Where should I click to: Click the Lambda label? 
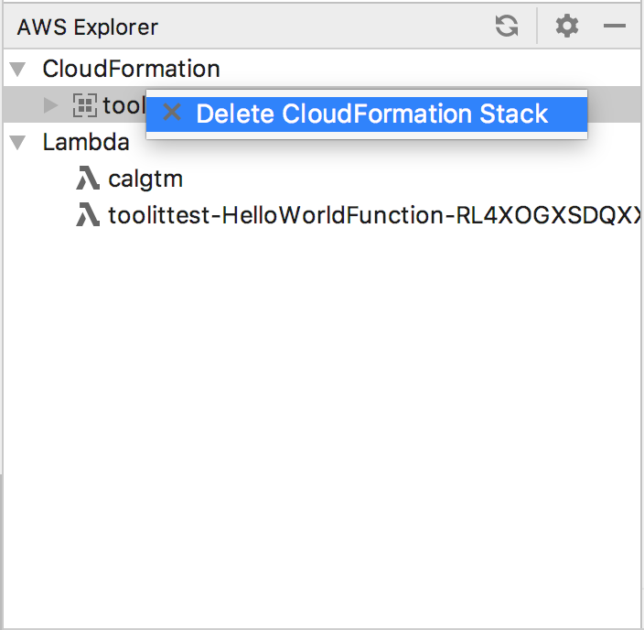coord(86,142)
